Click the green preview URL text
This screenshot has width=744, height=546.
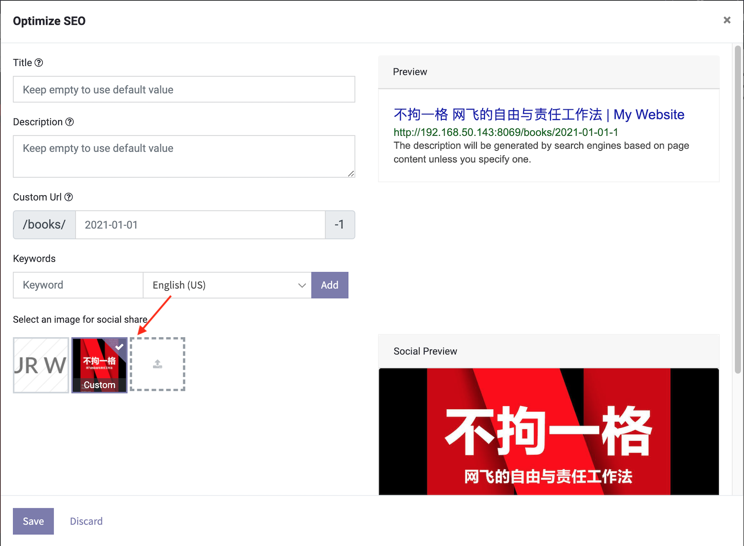click(506, 133)
